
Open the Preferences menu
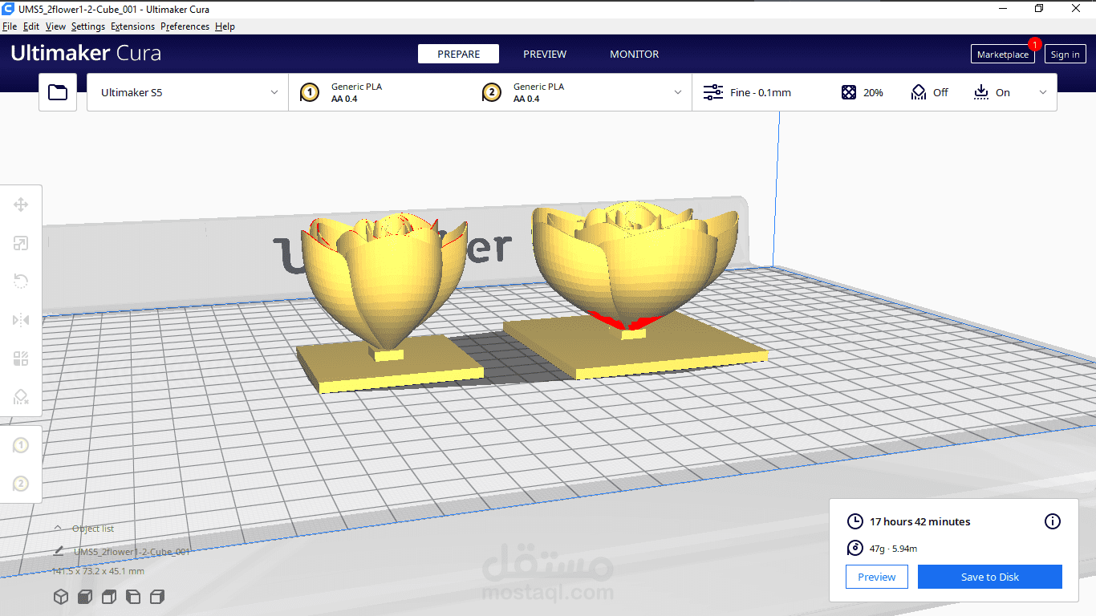[185, 26]
